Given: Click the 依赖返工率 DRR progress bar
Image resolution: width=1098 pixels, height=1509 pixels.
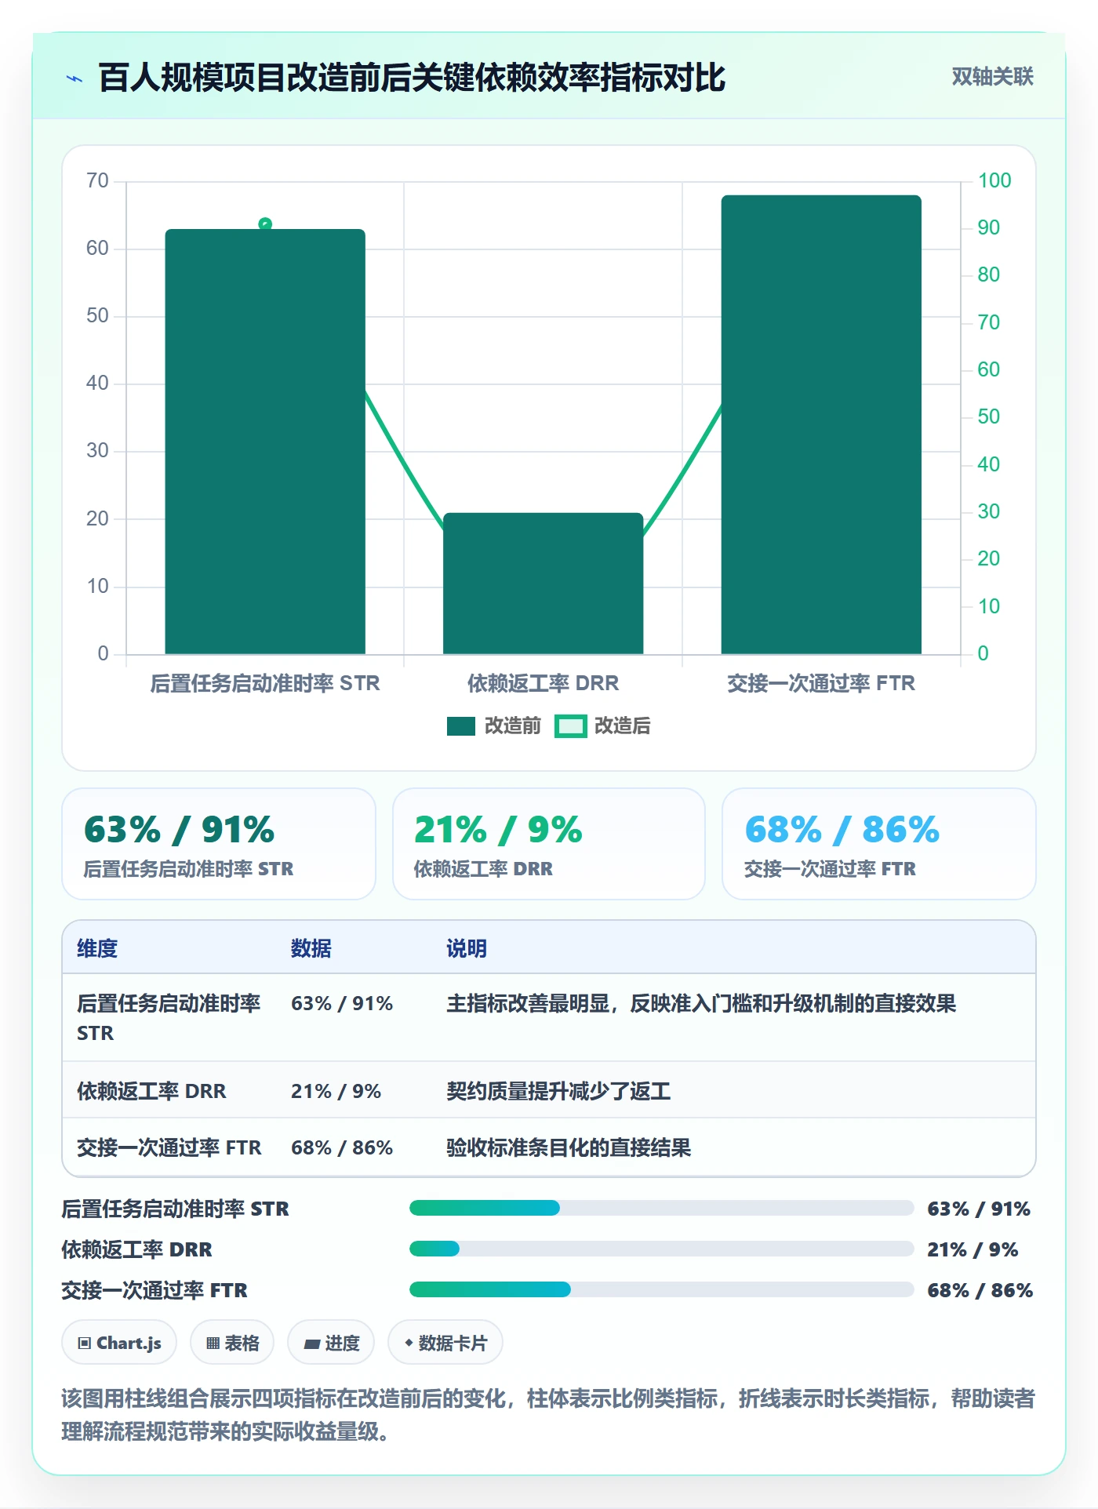Looking at the screenshot, I should coord(661,1249).
